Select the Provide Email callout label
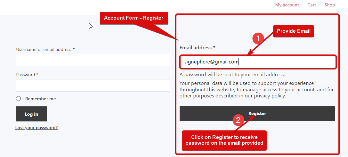The width and height of the screenshot is (348, 157). [294, 31]
